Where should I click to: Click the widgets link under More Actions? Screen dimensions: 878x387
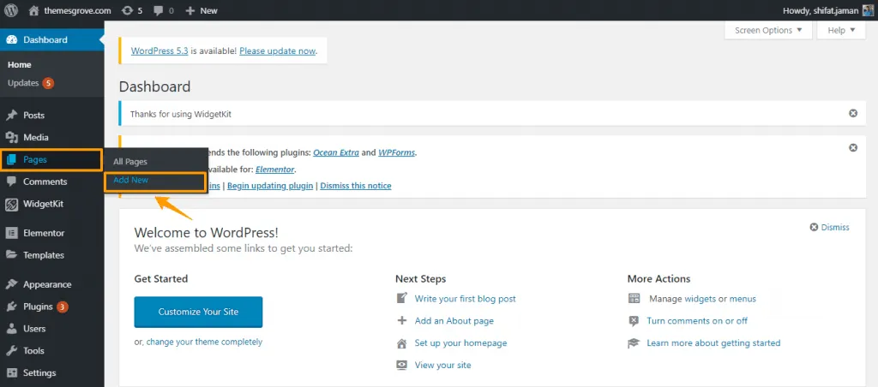(x=700, y=299)
